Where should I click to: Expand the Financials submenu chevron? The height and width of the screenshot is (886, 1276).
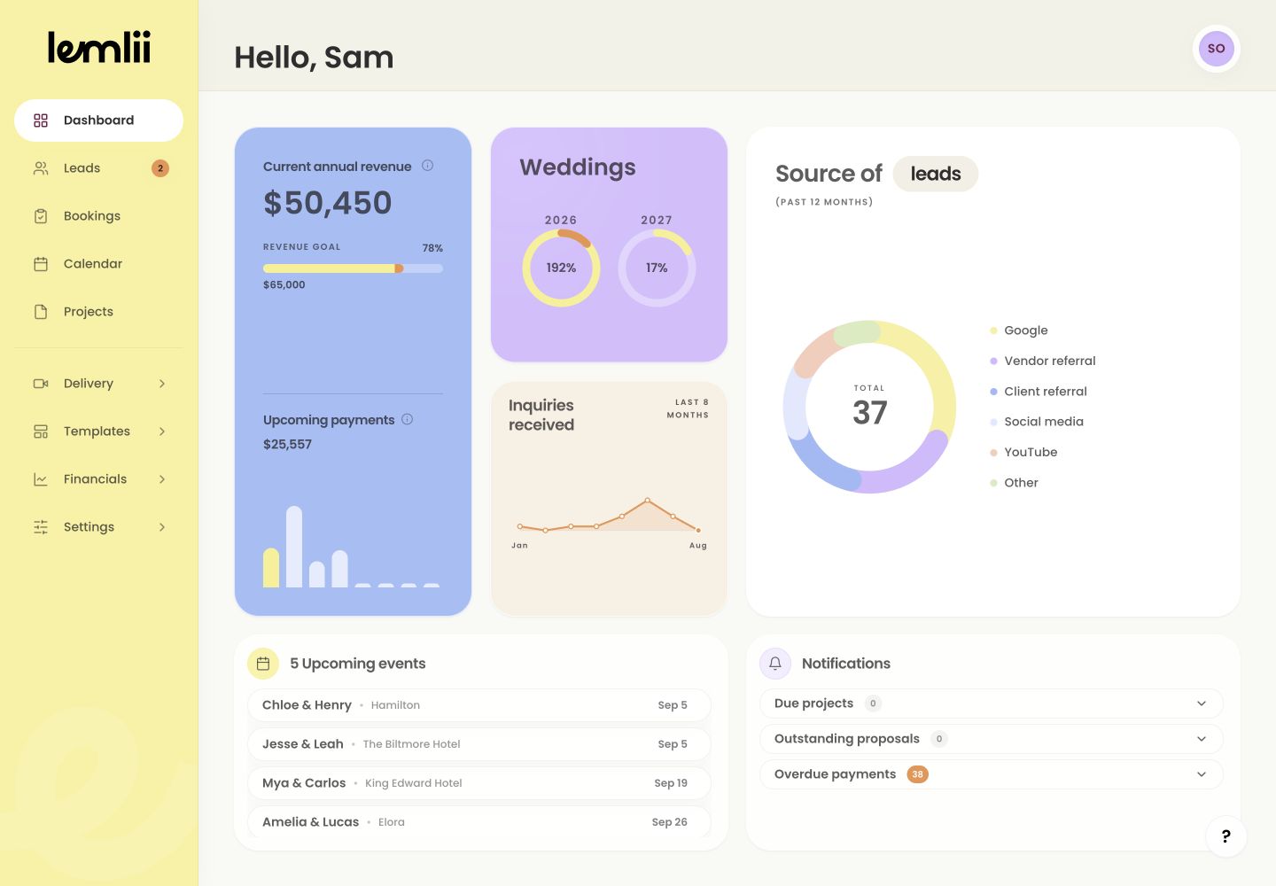click(162, 479)
